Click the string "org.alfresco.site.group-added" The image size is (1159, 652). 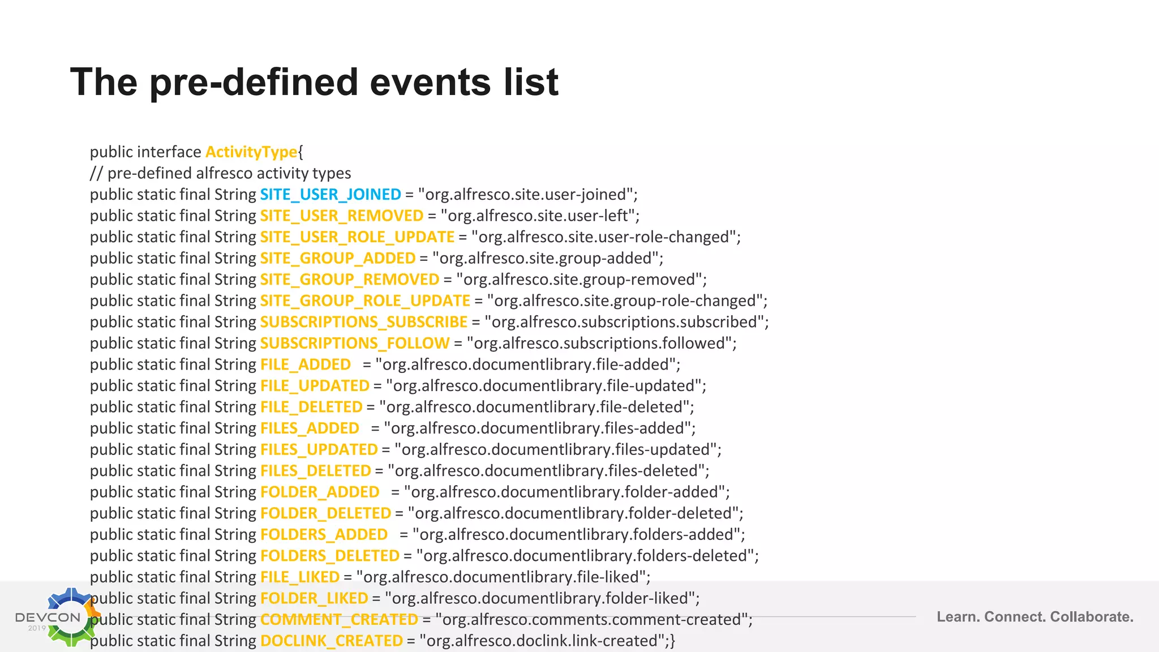click(546, 258)
